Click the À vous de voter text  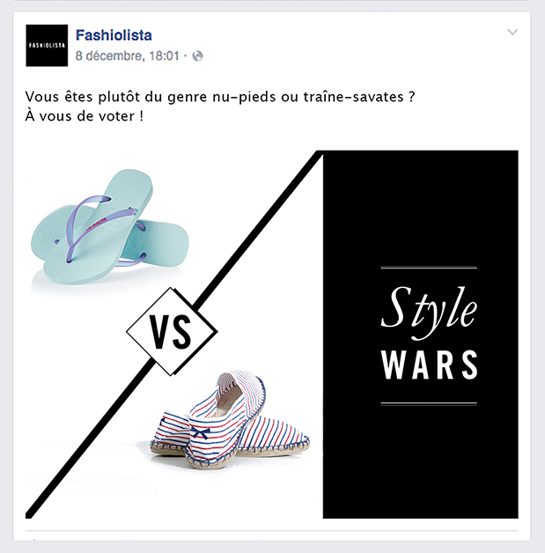(85, 116)
